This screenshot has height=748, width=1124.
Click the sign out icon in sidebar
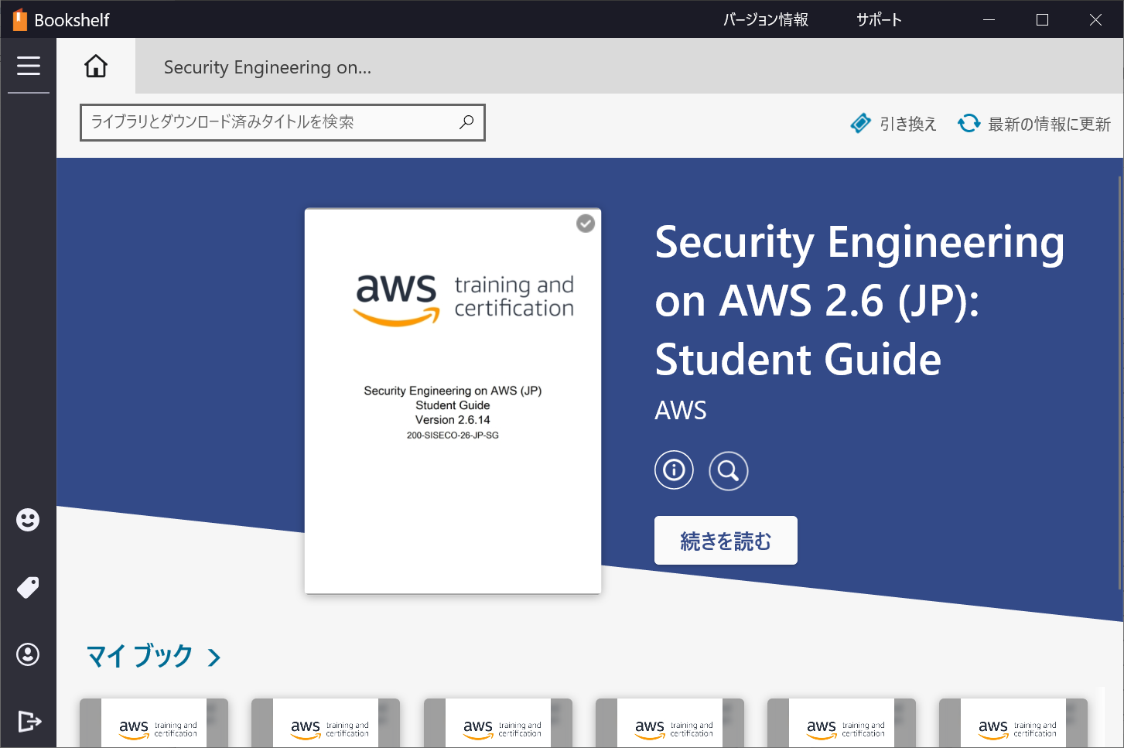29,722
